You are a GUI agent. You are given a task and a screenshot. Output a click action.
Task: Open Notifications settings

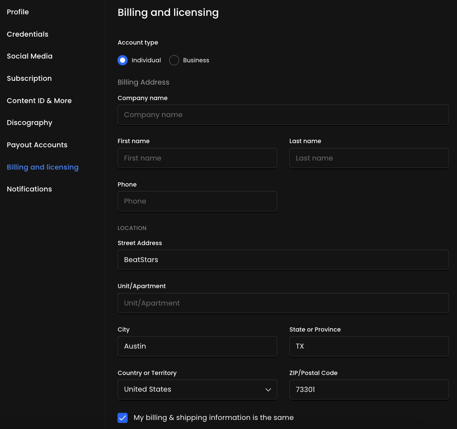[x=29, y=189]
